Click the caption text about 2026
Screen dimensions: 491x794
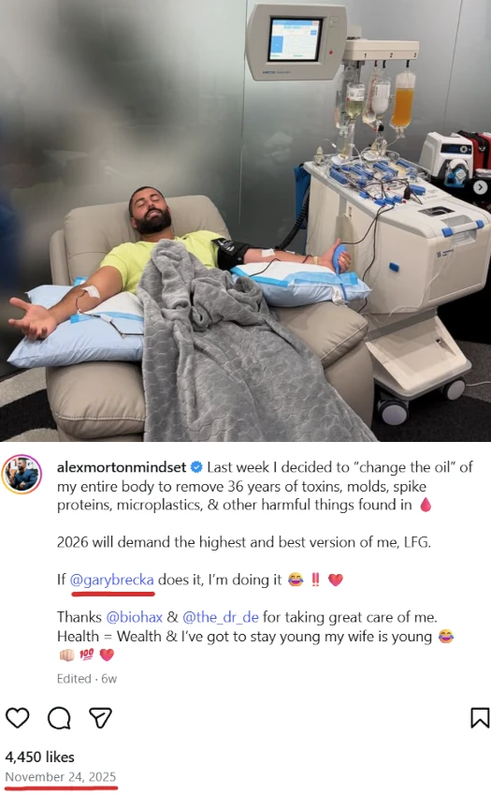point(244,542)
